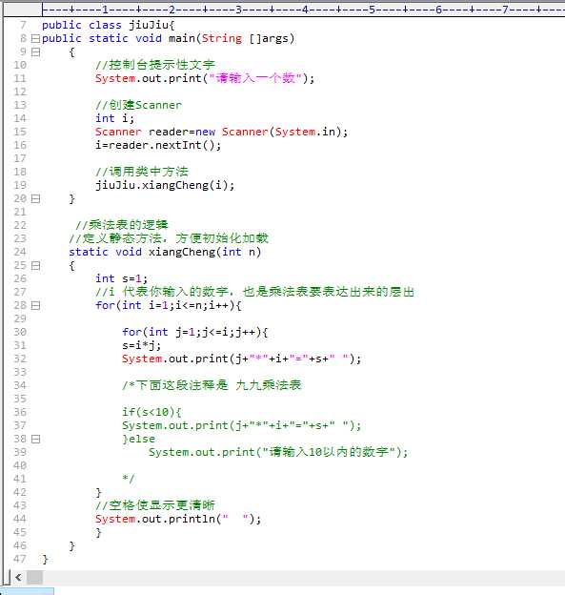This screenshot has height=595, width=565.
Task: Click the closing brace on line 47
Action: (x=45, y=559)
